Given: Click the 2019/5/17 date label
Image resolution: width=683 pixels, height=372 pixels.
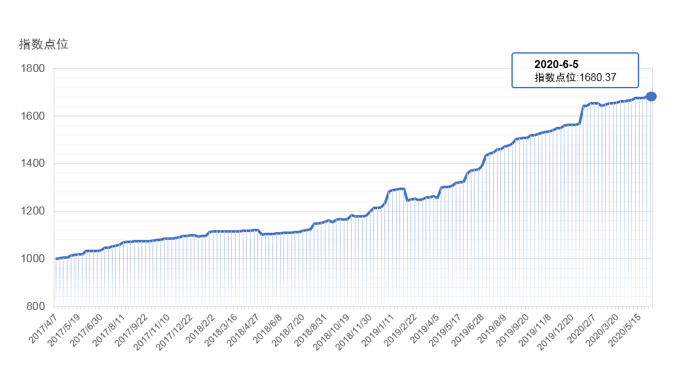Looking at the screenshot, I should click(x=444, y=330).
